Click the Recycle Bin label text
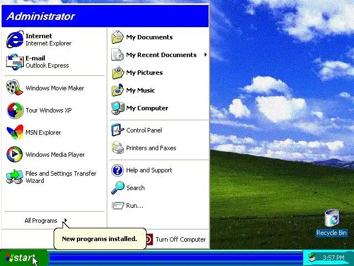Screen dimensions: 354x266 (x=331, y=233)
